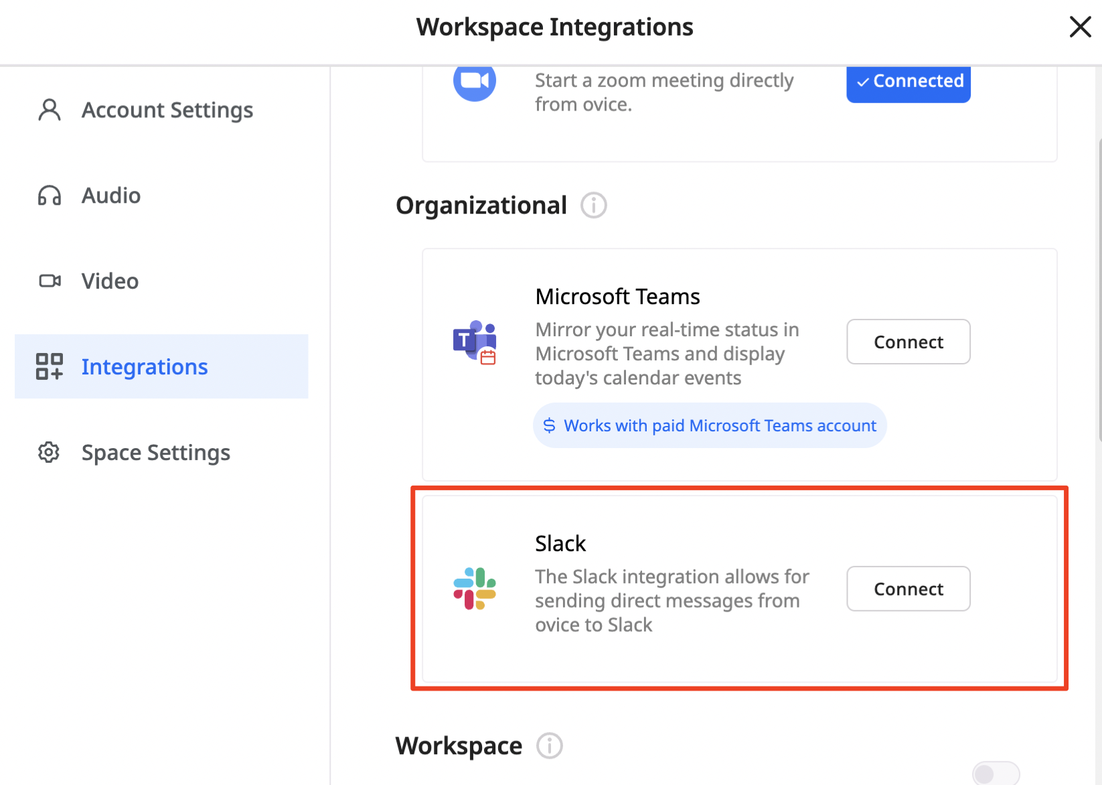Viewport: 1102px width, 785px height.
Task: Open Space Settings
Action: coord(161,453)
